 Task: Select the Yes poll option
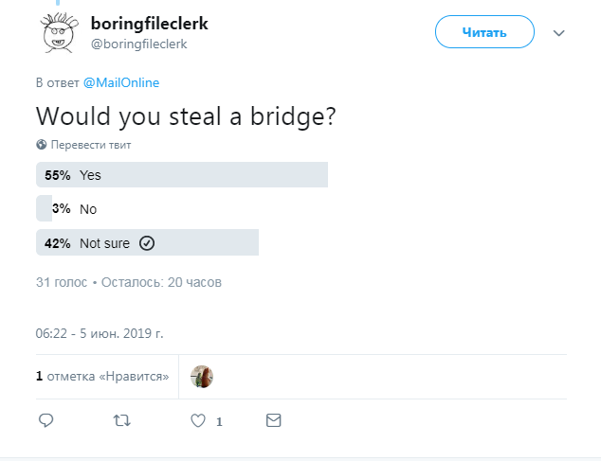90,175
